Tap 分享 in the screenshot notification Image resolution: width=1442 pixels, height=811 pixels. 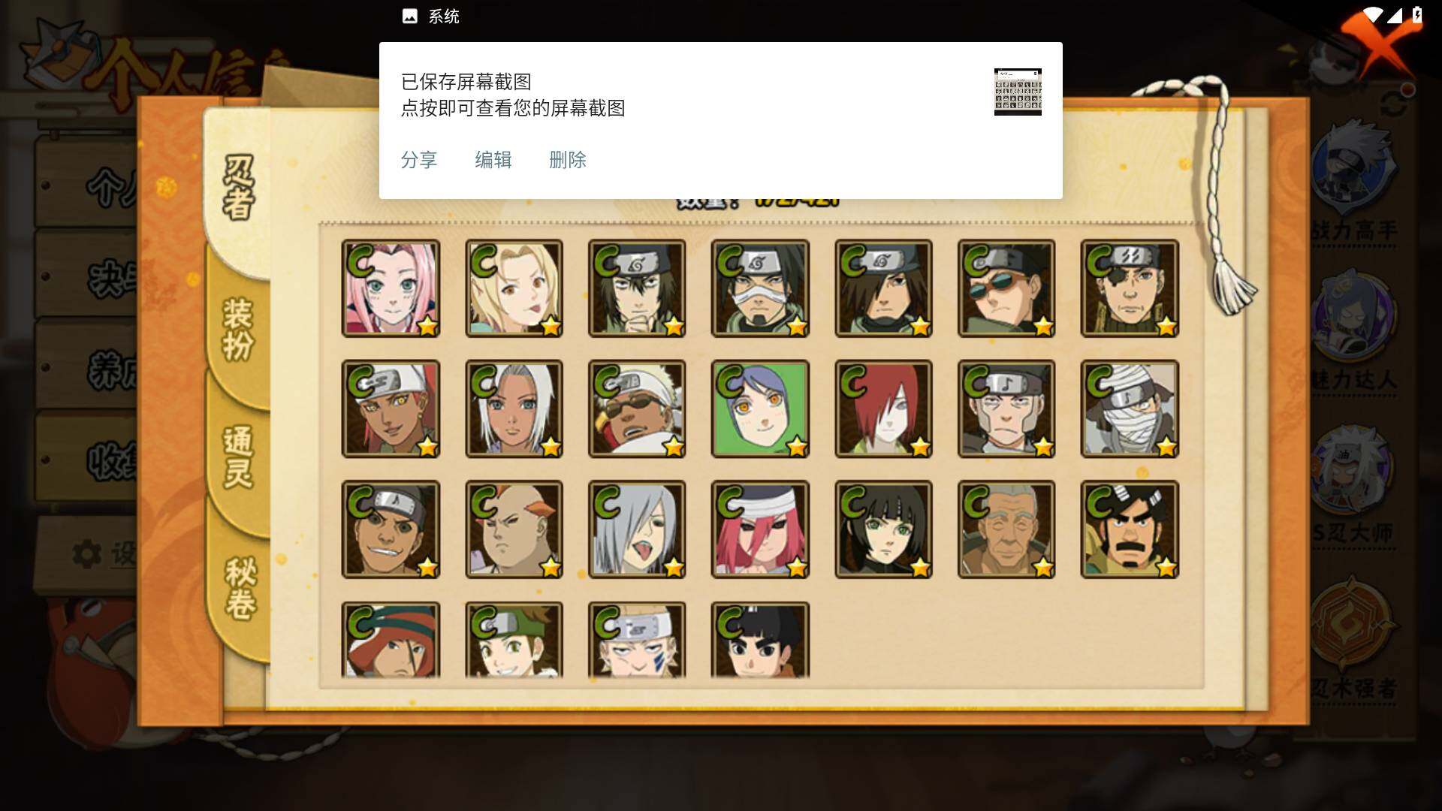pyautogui.click(x=419, y=160)
